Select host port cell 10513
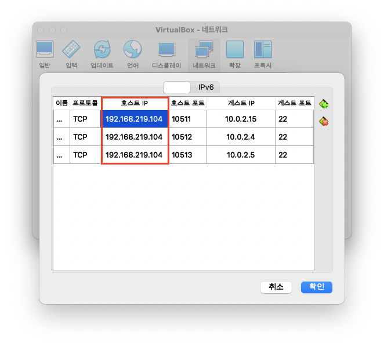Viewport: 384px width, 347px height. (x=187, y=155)
